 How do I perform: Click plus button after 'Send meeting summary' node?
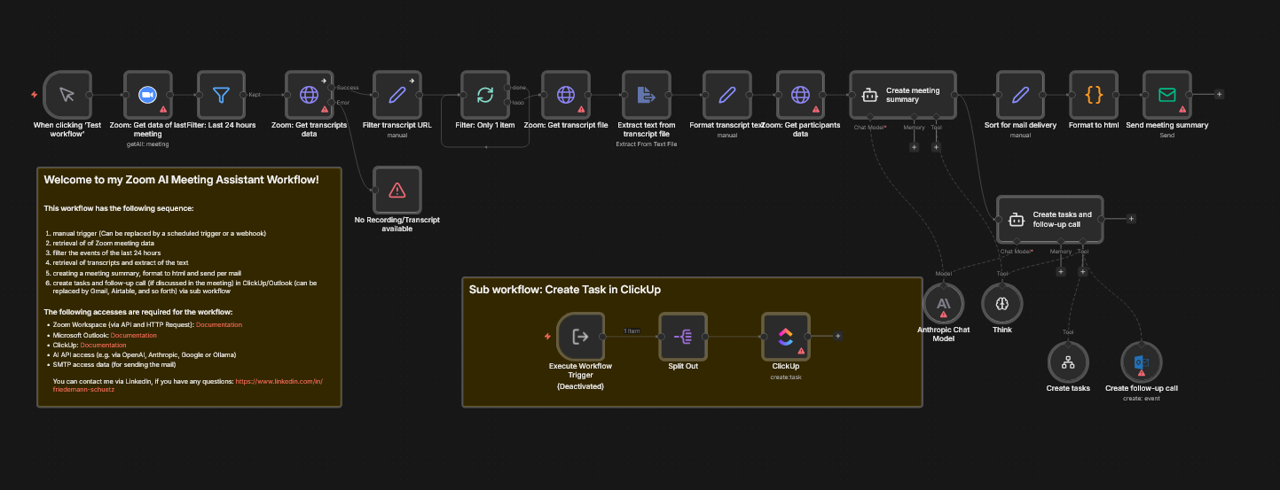[1219, 94]
